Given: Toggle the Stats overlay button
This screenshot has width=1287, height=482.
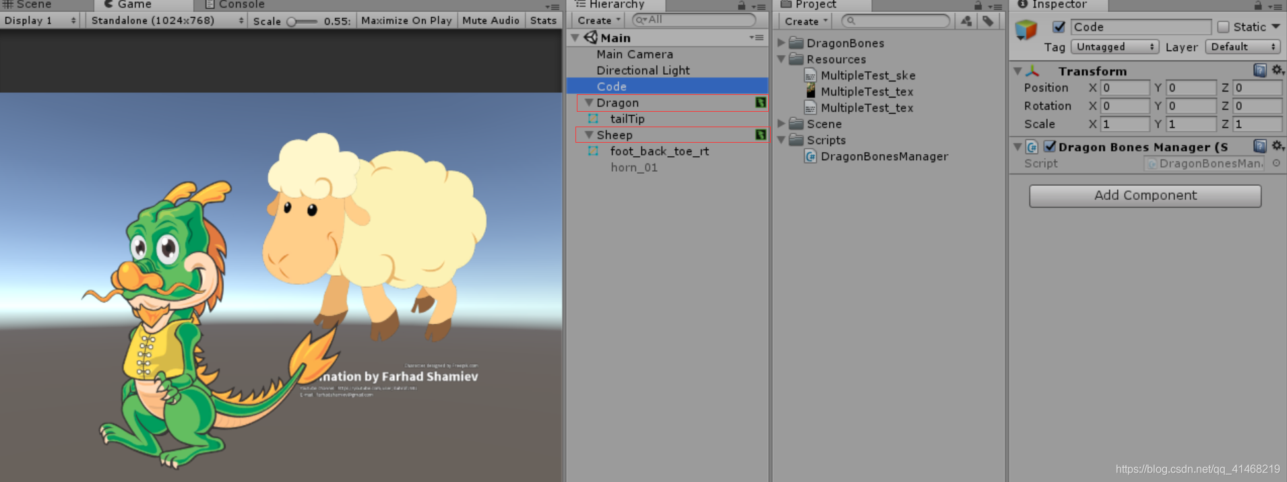Looking at the screenshot, I should (x=543, y=21).
